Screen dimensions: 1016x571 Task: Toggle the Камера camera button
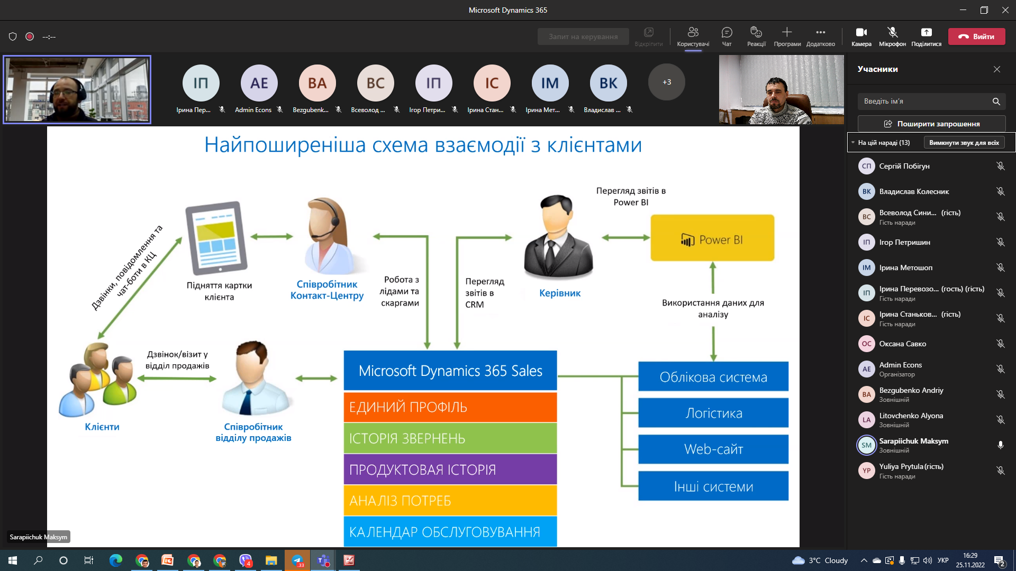pos(861,33)
